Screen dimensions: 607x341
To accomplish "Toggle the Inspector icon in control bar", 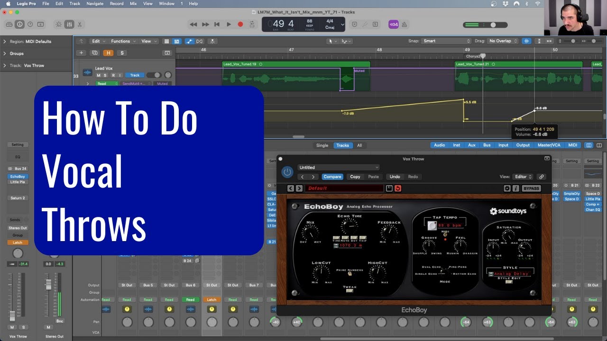I will click(x=19, y=24).
